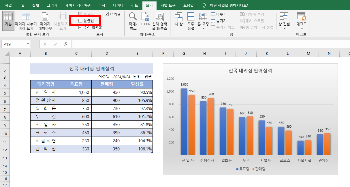This screenshot has height=187, width=350.
Task: Switch to the Data (데이터) tab
Action: [x=118, y=5]
